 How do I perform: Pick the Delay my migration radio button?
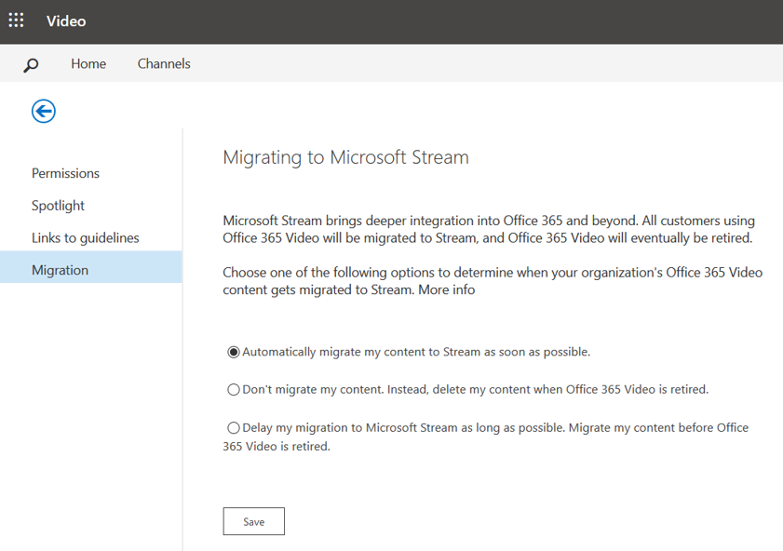click(234, 428)
